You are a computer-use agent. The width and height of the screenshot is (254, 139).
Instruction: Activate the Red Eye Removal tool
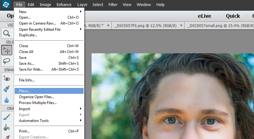[6, 78]
